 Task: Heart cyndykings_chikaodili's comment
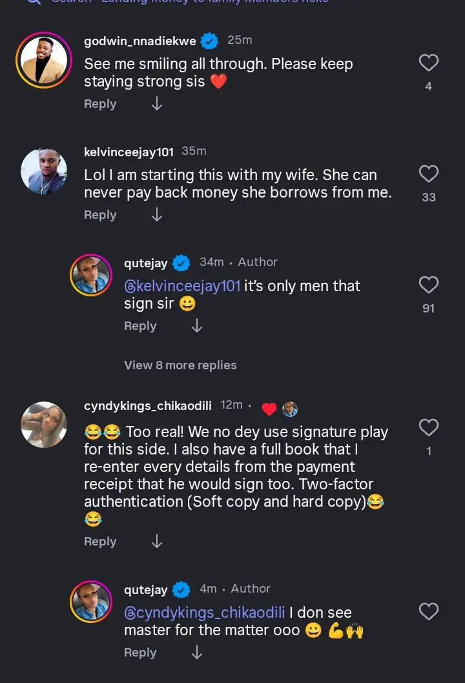coord(428,428)
